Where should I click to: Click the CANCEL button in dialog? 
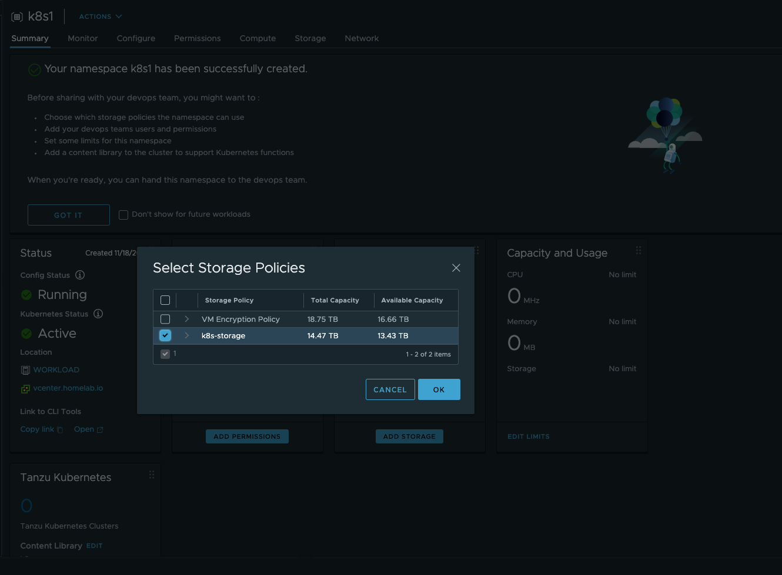click(x=390, y=389)
